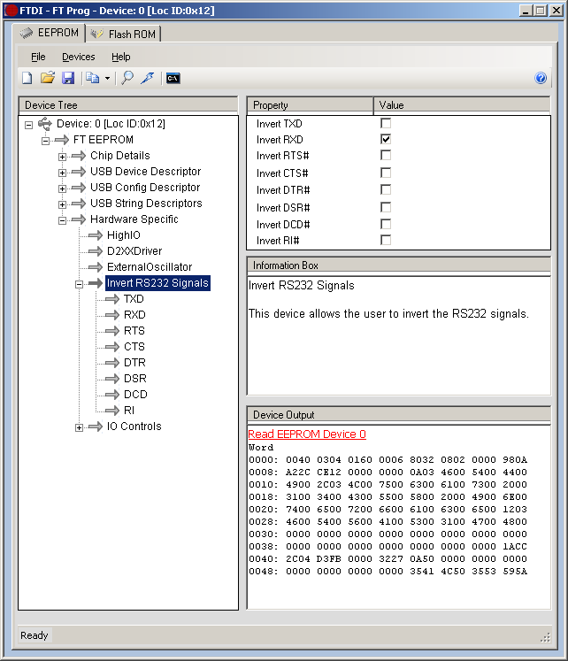Select USB Config Descriptor in the tree
The width and height of the screenshot is (568, 661).
(145, 188)
